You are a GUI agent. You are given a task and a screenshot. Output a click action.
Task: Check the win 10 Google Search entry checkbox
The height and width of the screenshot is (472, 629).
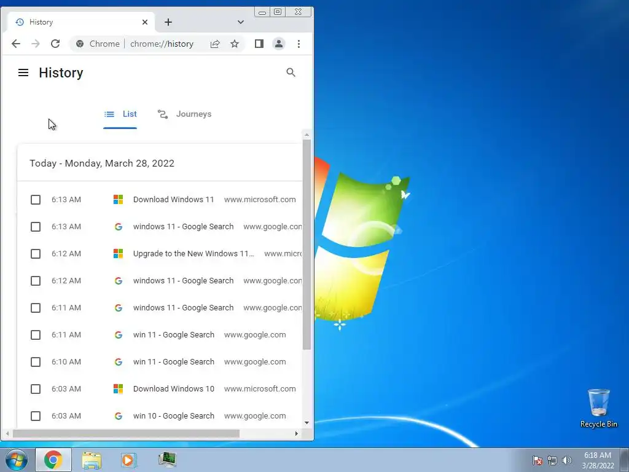[36, 416]
